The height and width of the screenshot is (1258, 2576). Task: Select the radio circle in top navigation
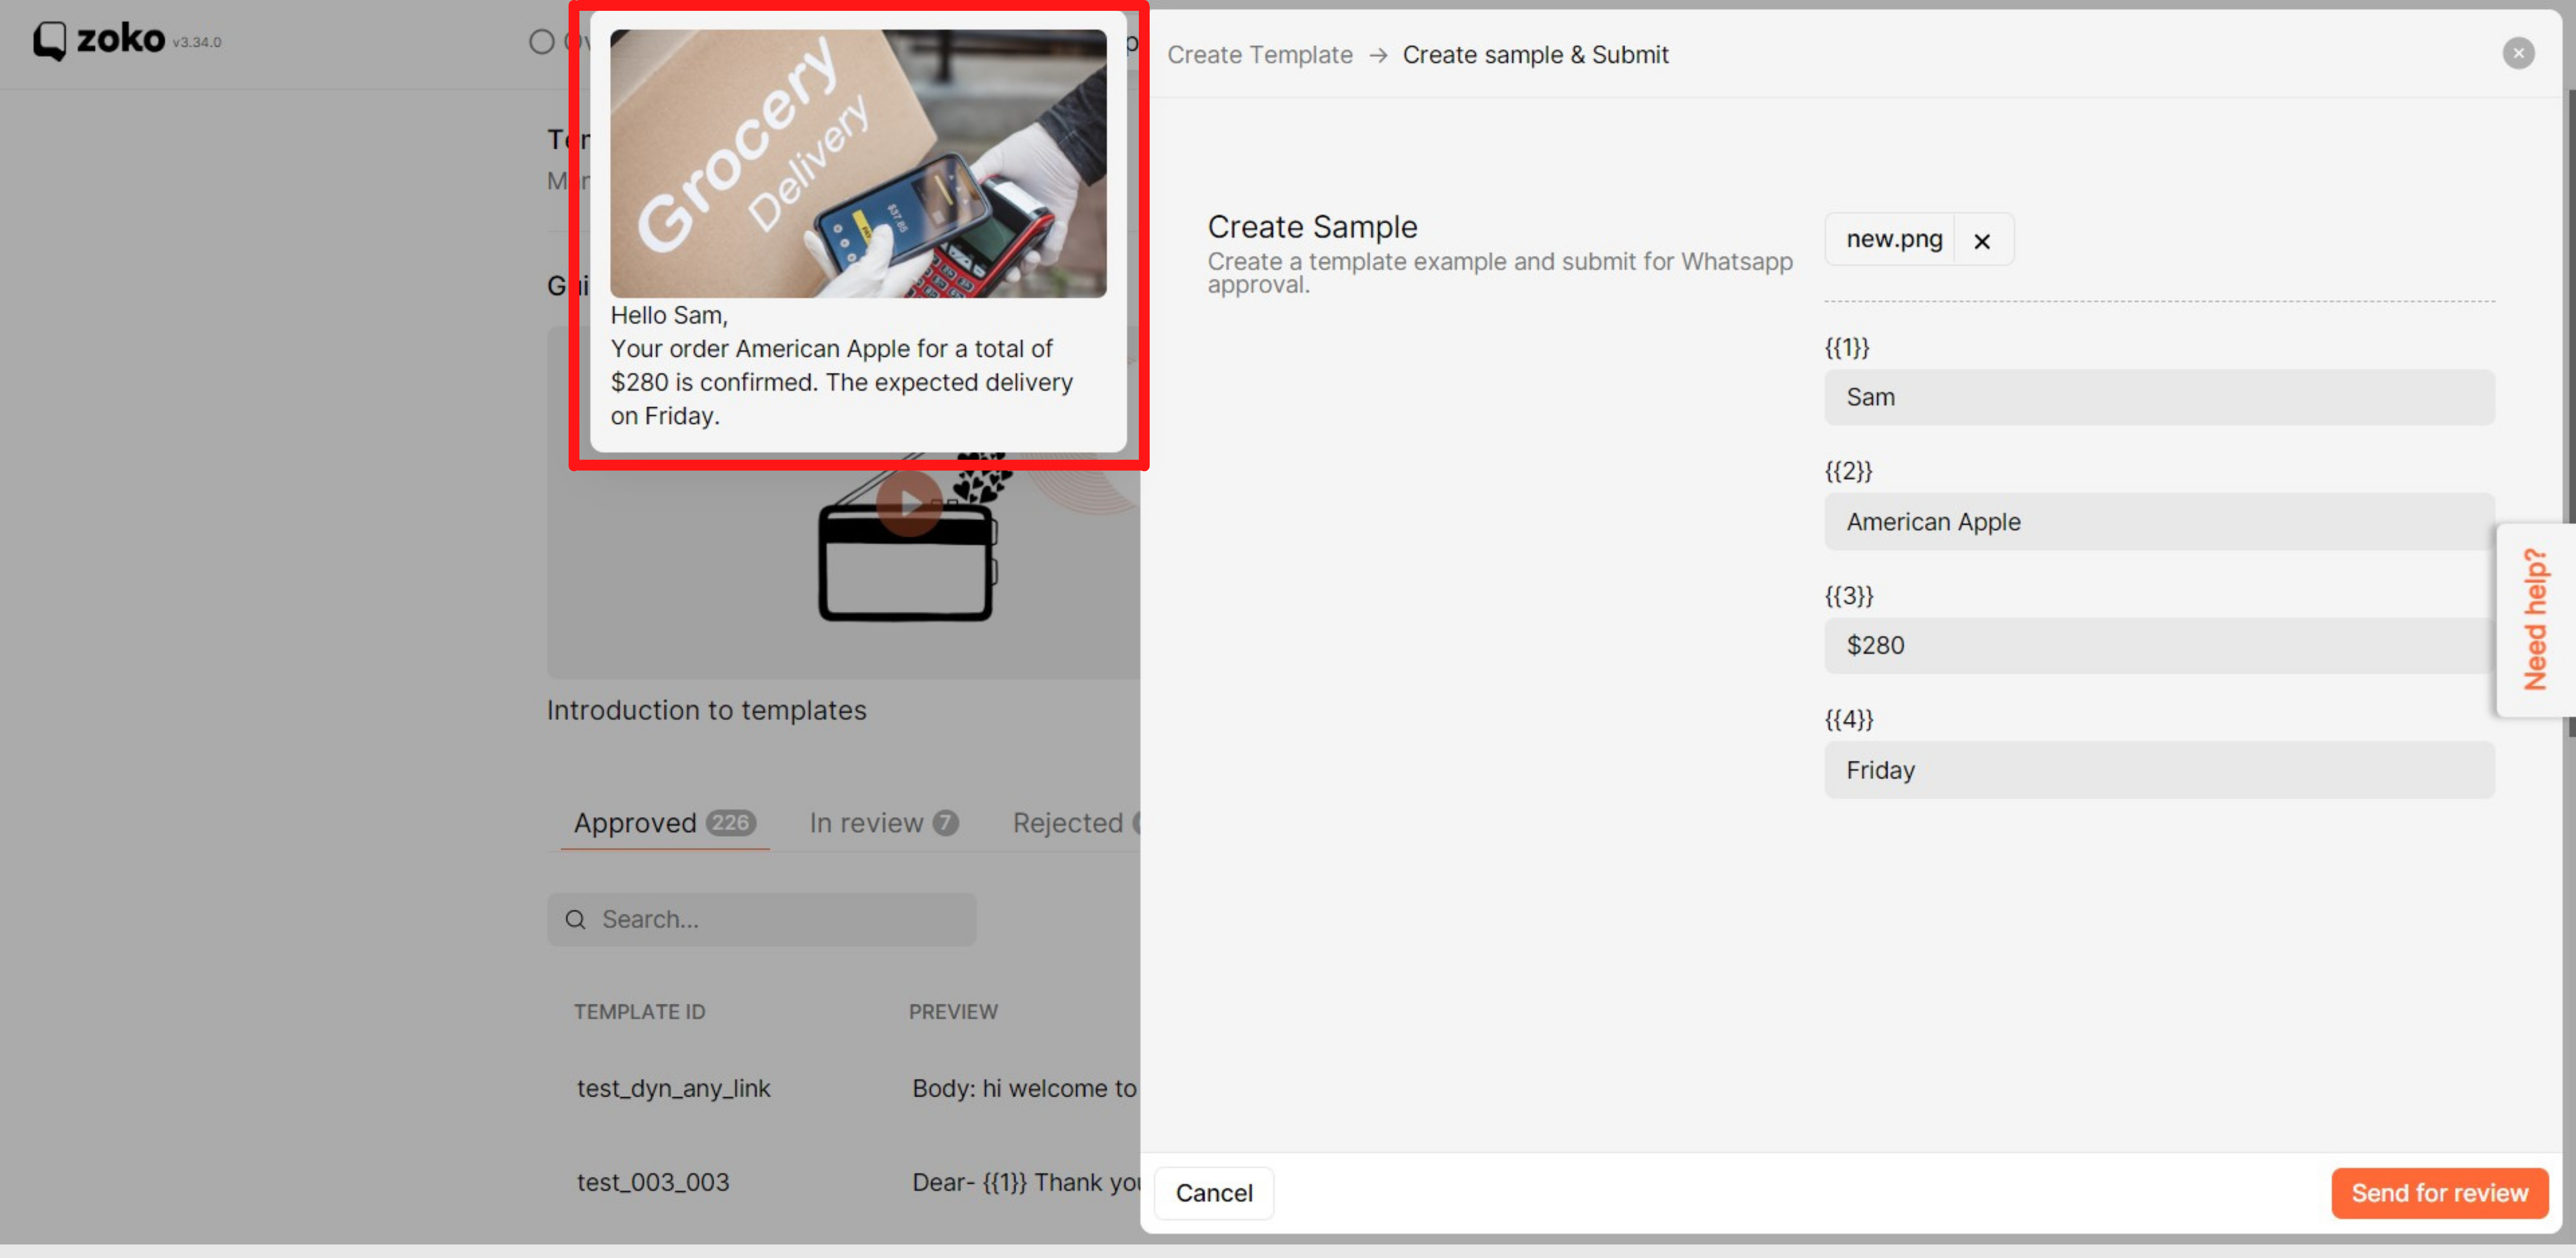click(x=541, y=42)
